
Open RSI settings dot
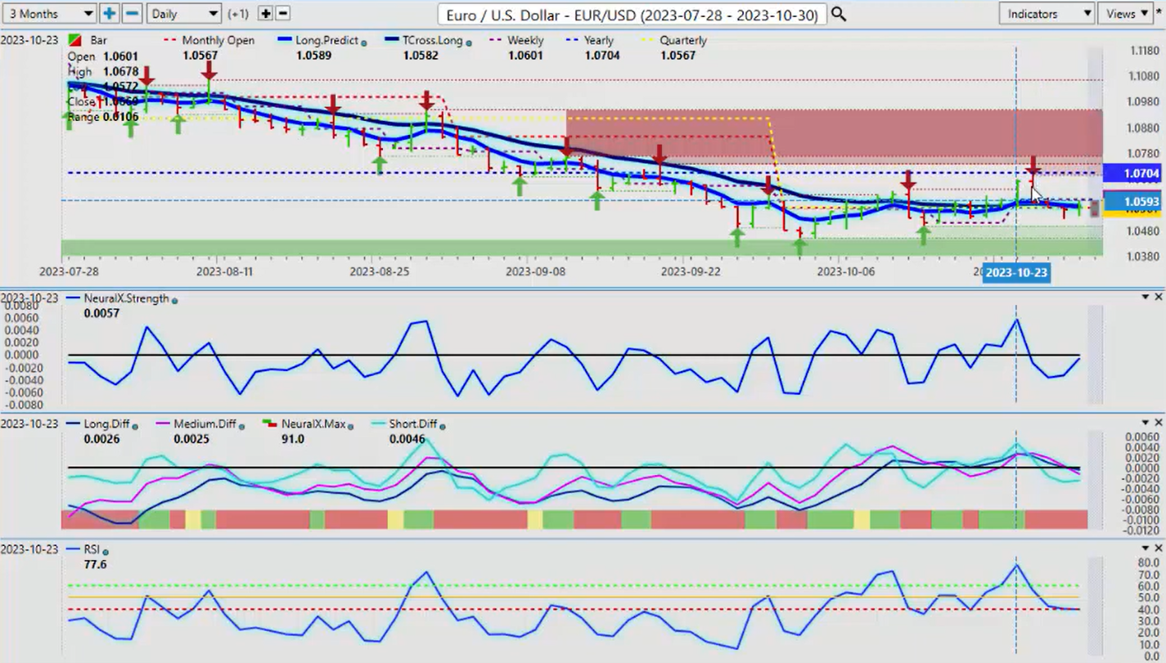106,552
